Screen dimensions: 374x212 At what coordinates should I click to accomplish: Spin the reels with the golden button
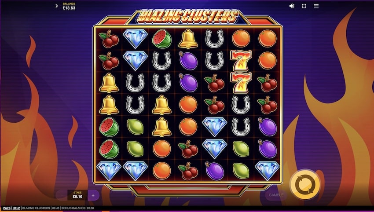305,185
